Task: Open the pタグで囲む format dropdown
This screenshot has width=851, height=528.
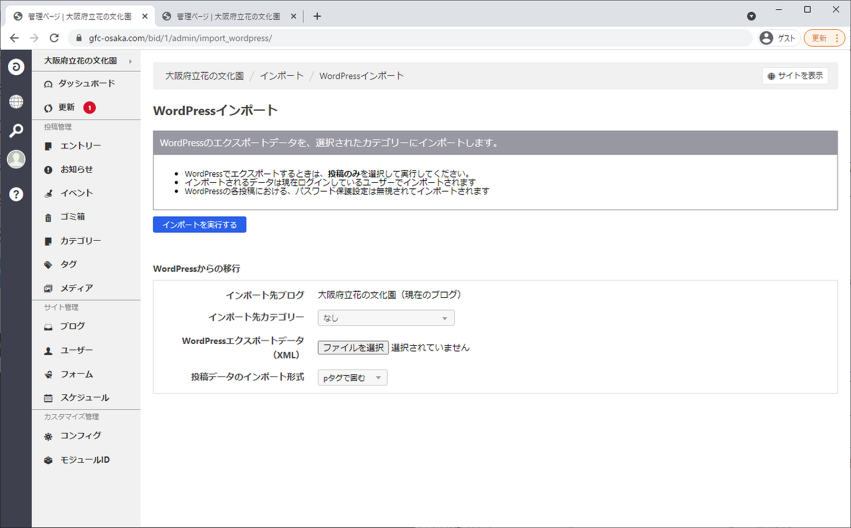Action: click(x=352, y=378)
